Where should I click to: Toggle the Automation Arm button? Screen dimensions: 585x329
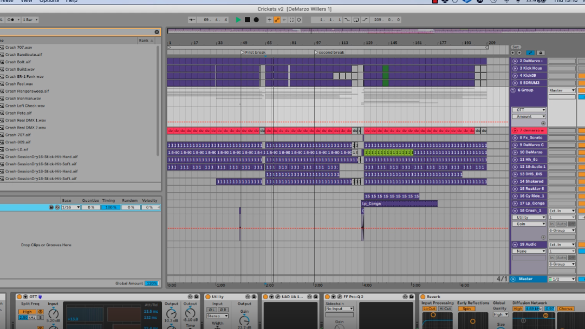click(277, 20)
